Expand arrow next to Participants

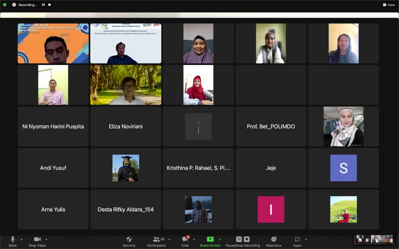click(x=169, y=239)
